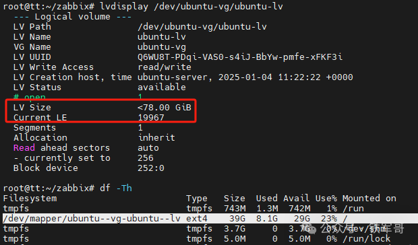The height and width of the screenshot is (245, 418).
Task: Click the 'read/write' access value
Action: (165, 67)
